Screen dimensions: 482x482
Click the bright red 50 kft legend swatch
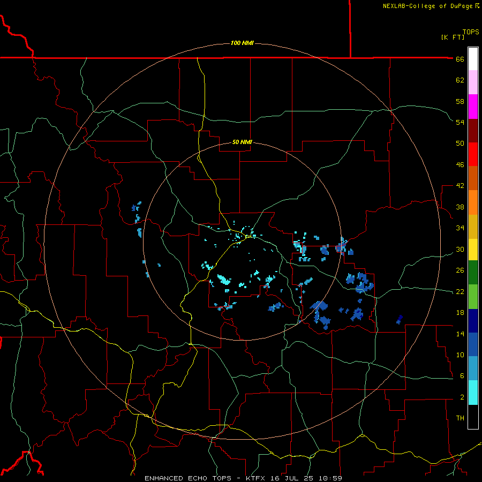(x=473, y=154)
